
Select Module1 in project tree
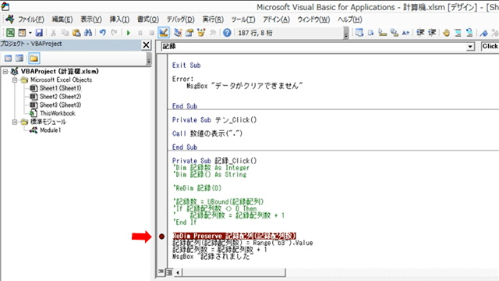tap(50, 130)
